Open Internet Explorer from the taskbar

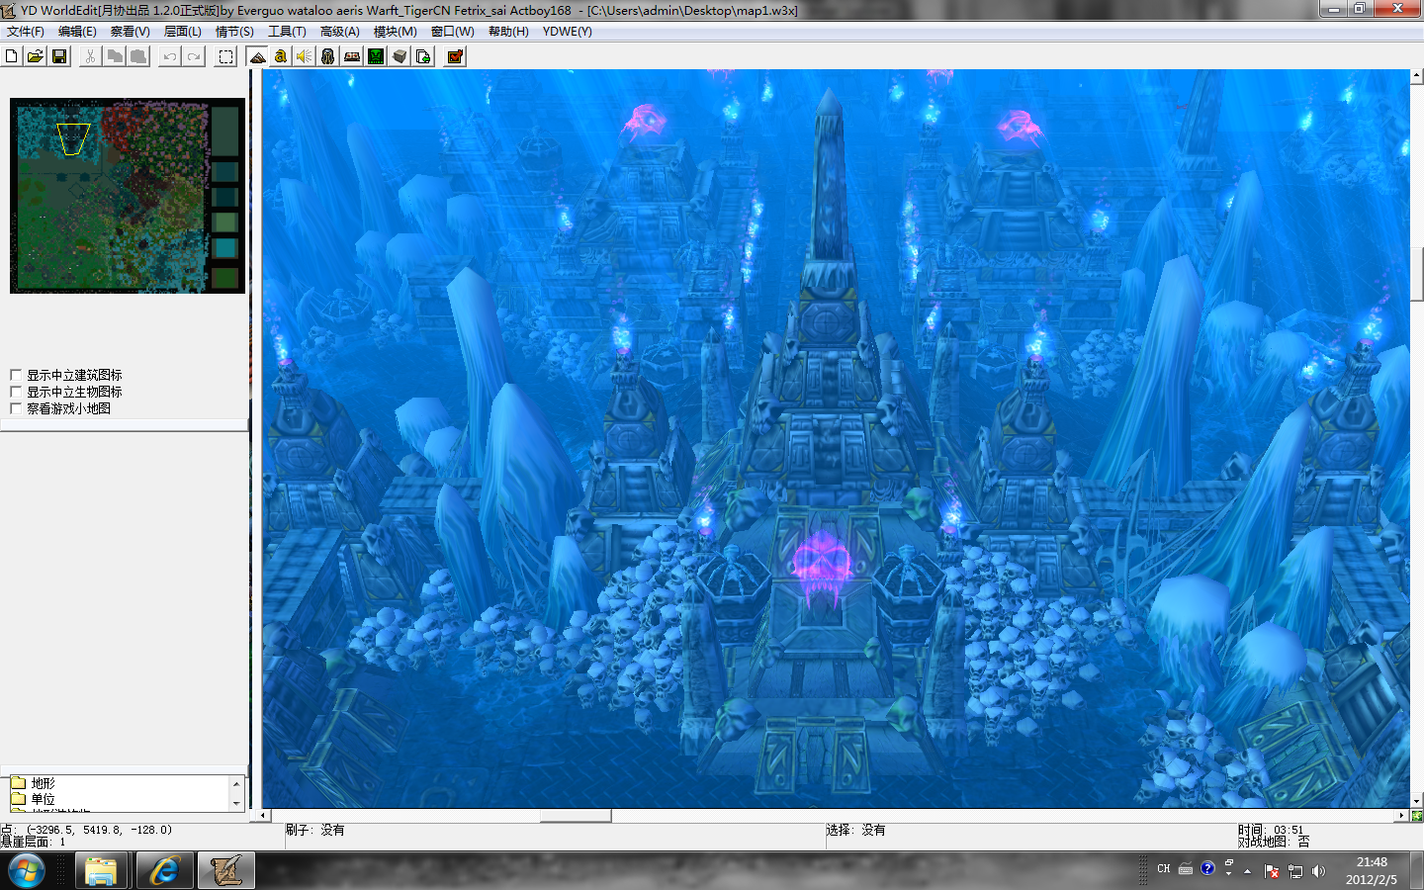click(163, 871)
